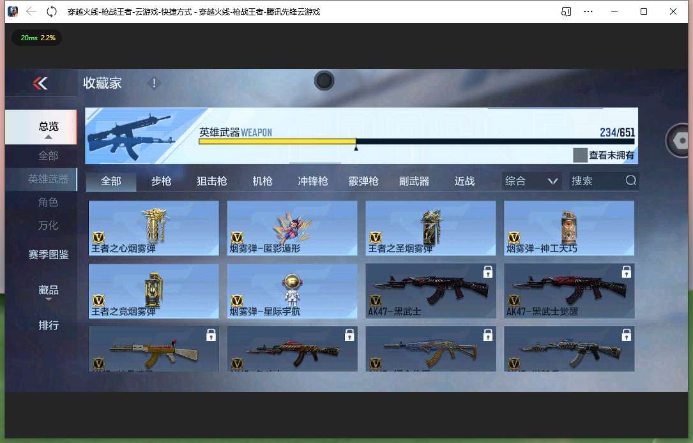Expand the 藏品 sidebar section

[x=48, y=292]
